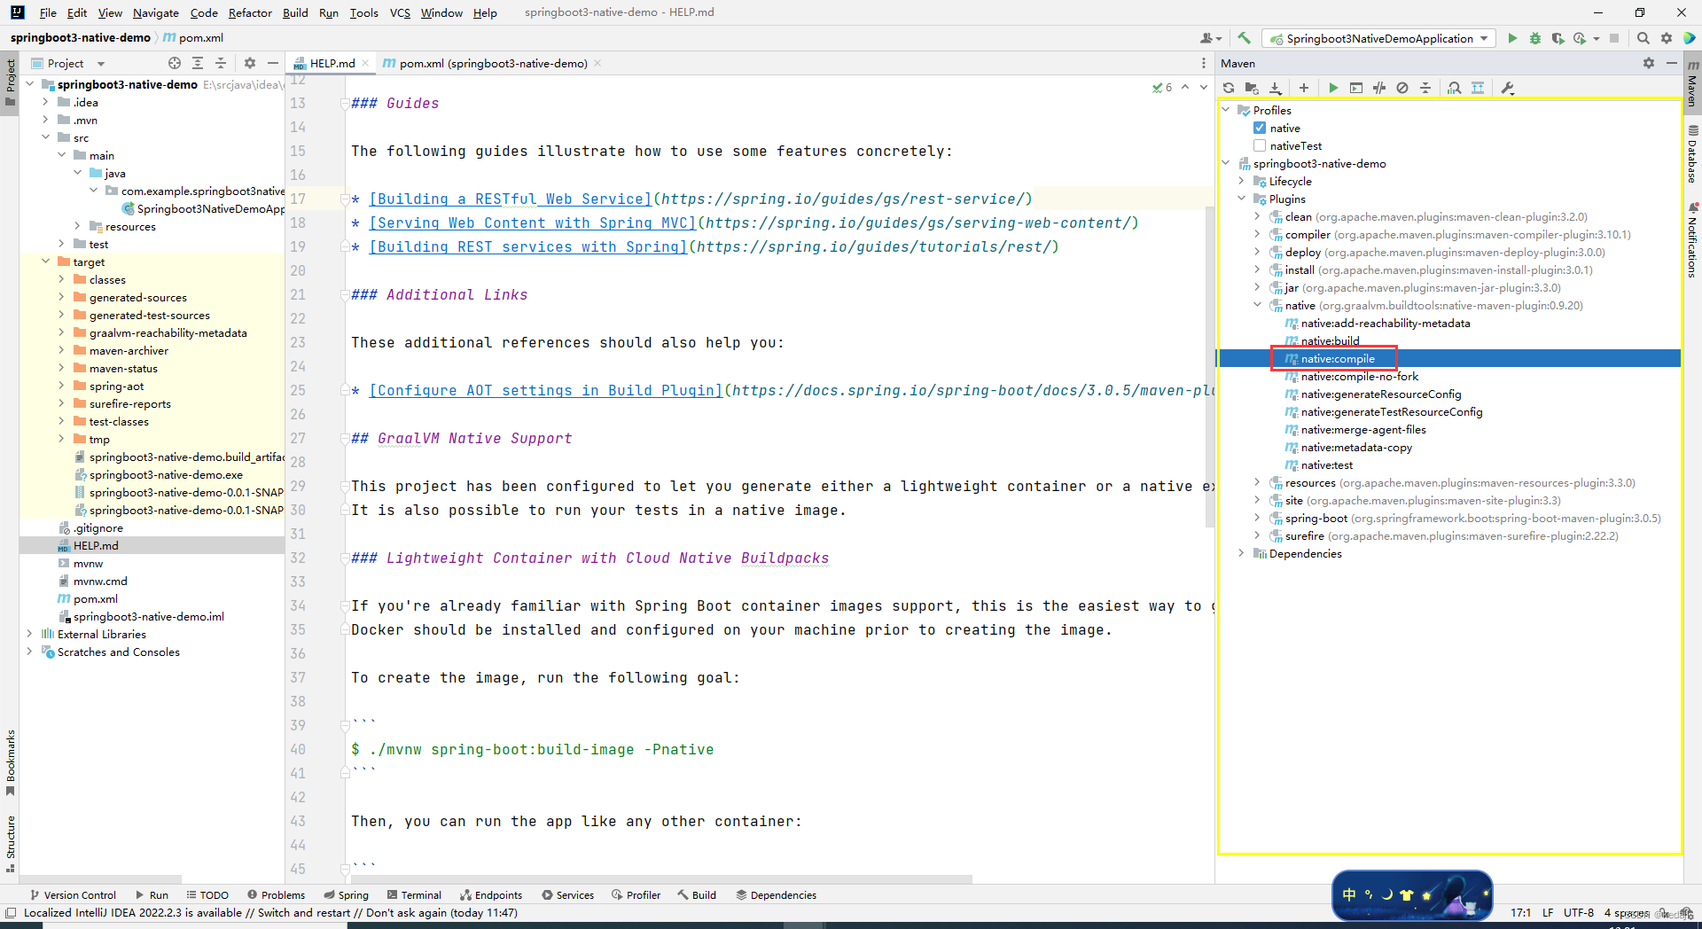1702x929 pixels.
Task: Open the Version Control tool window
Action: (x=73, y=895)
